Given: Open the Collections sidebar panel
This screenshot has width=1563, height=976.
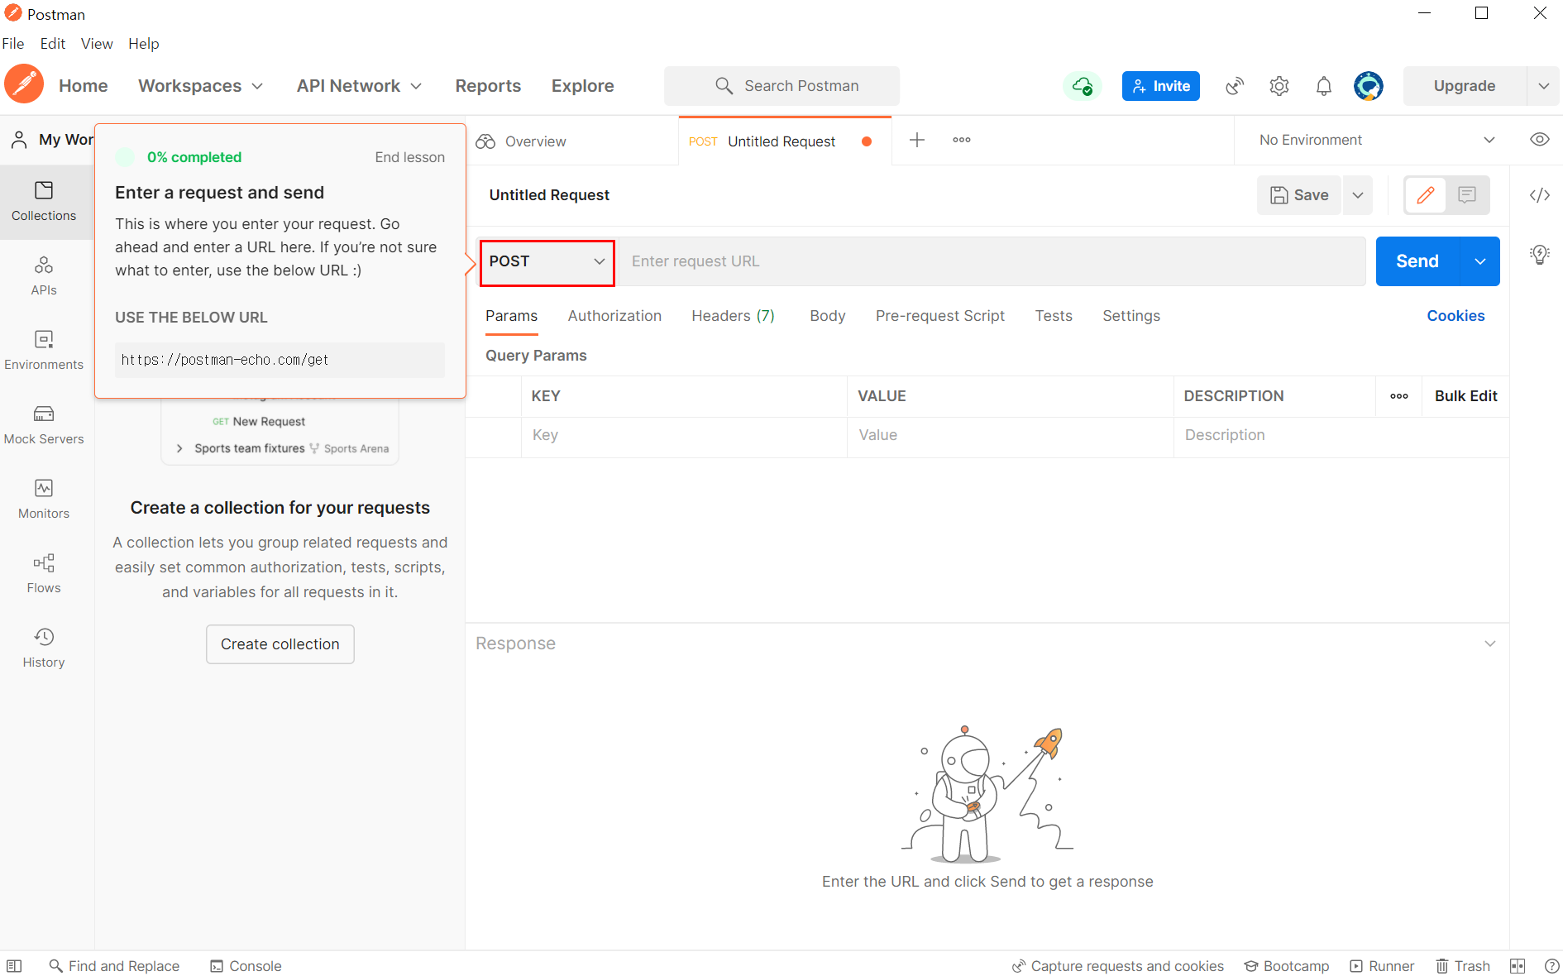Looking at the screenshot, I should point(44,202).
